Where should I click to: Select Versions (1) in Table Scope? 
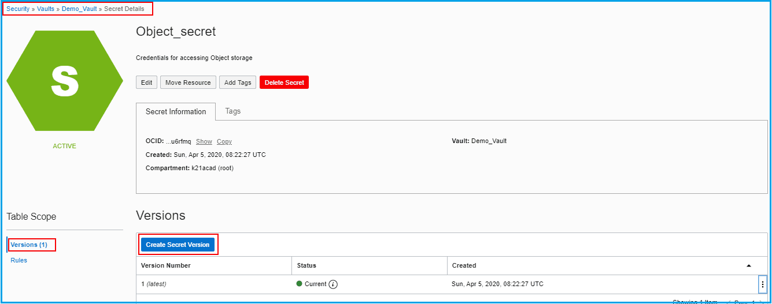[29, 245]
